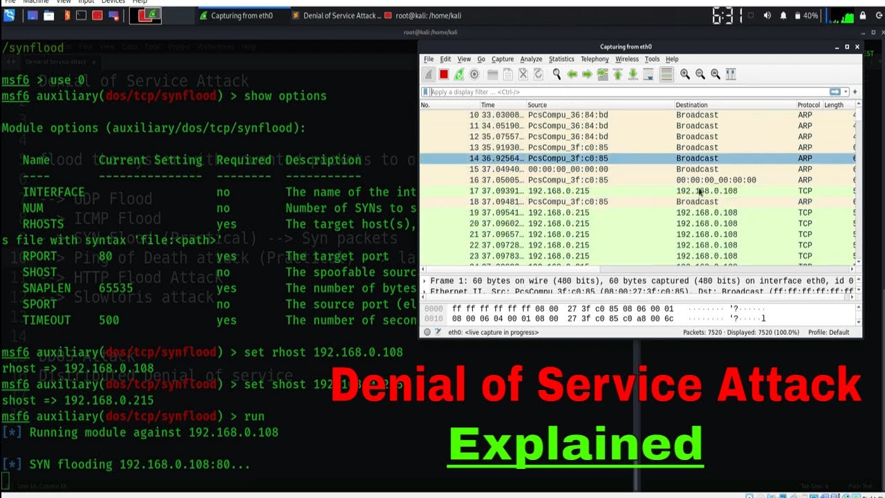Launch terminal emulator from panel icon

(81, 15)
